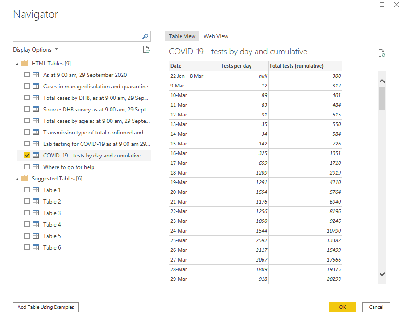Select the Table View tab
The width and height of the screenshot is (403, 320).
[182, 36]
